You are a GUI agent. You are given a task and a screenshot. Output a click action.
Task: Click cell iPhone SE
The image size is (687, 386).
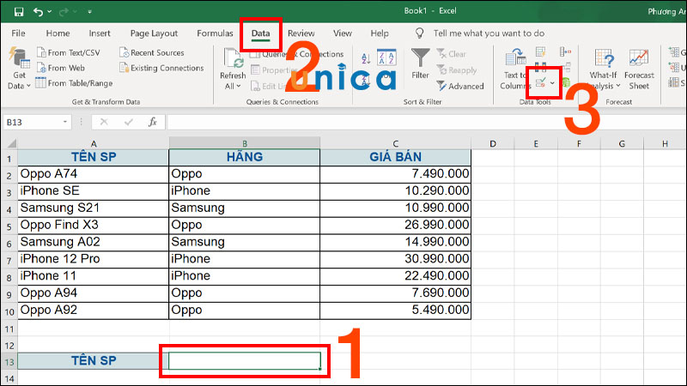tap(94, 191)
